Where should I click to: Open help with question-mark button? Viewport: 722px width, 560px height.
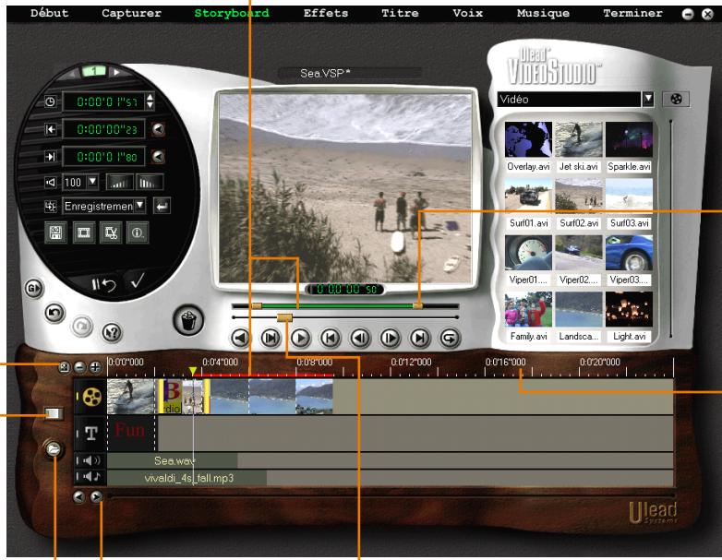coord(112,332)
